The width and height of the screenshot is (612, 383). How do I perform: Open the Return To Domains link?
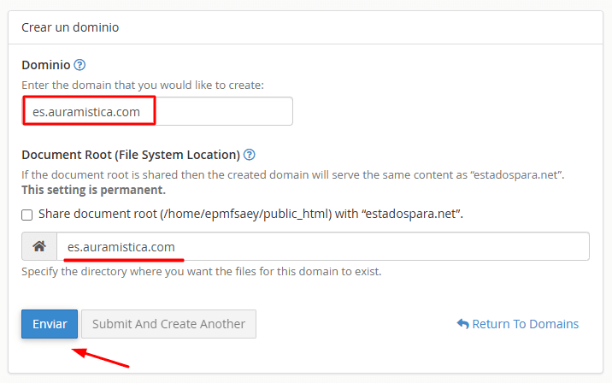525,324
